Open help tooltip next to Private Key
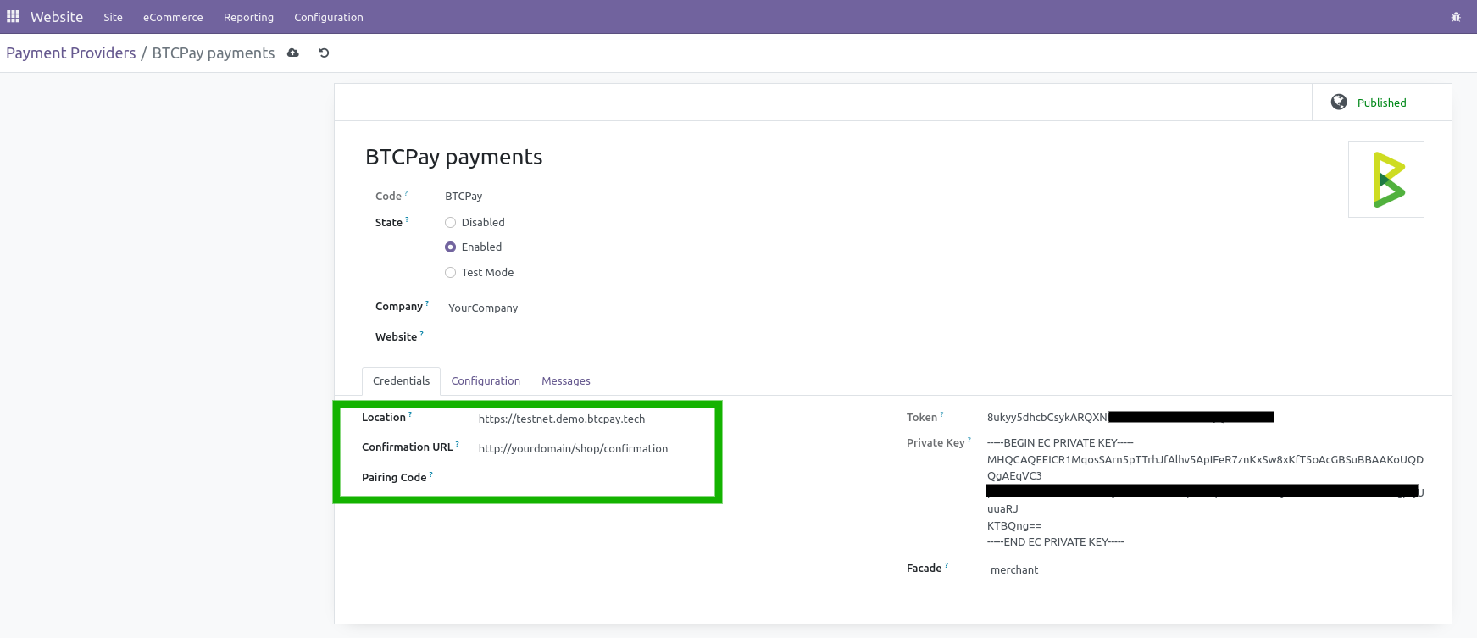Image resolution: width=1477 pixels, height=638 pixels. click(969, 440)
